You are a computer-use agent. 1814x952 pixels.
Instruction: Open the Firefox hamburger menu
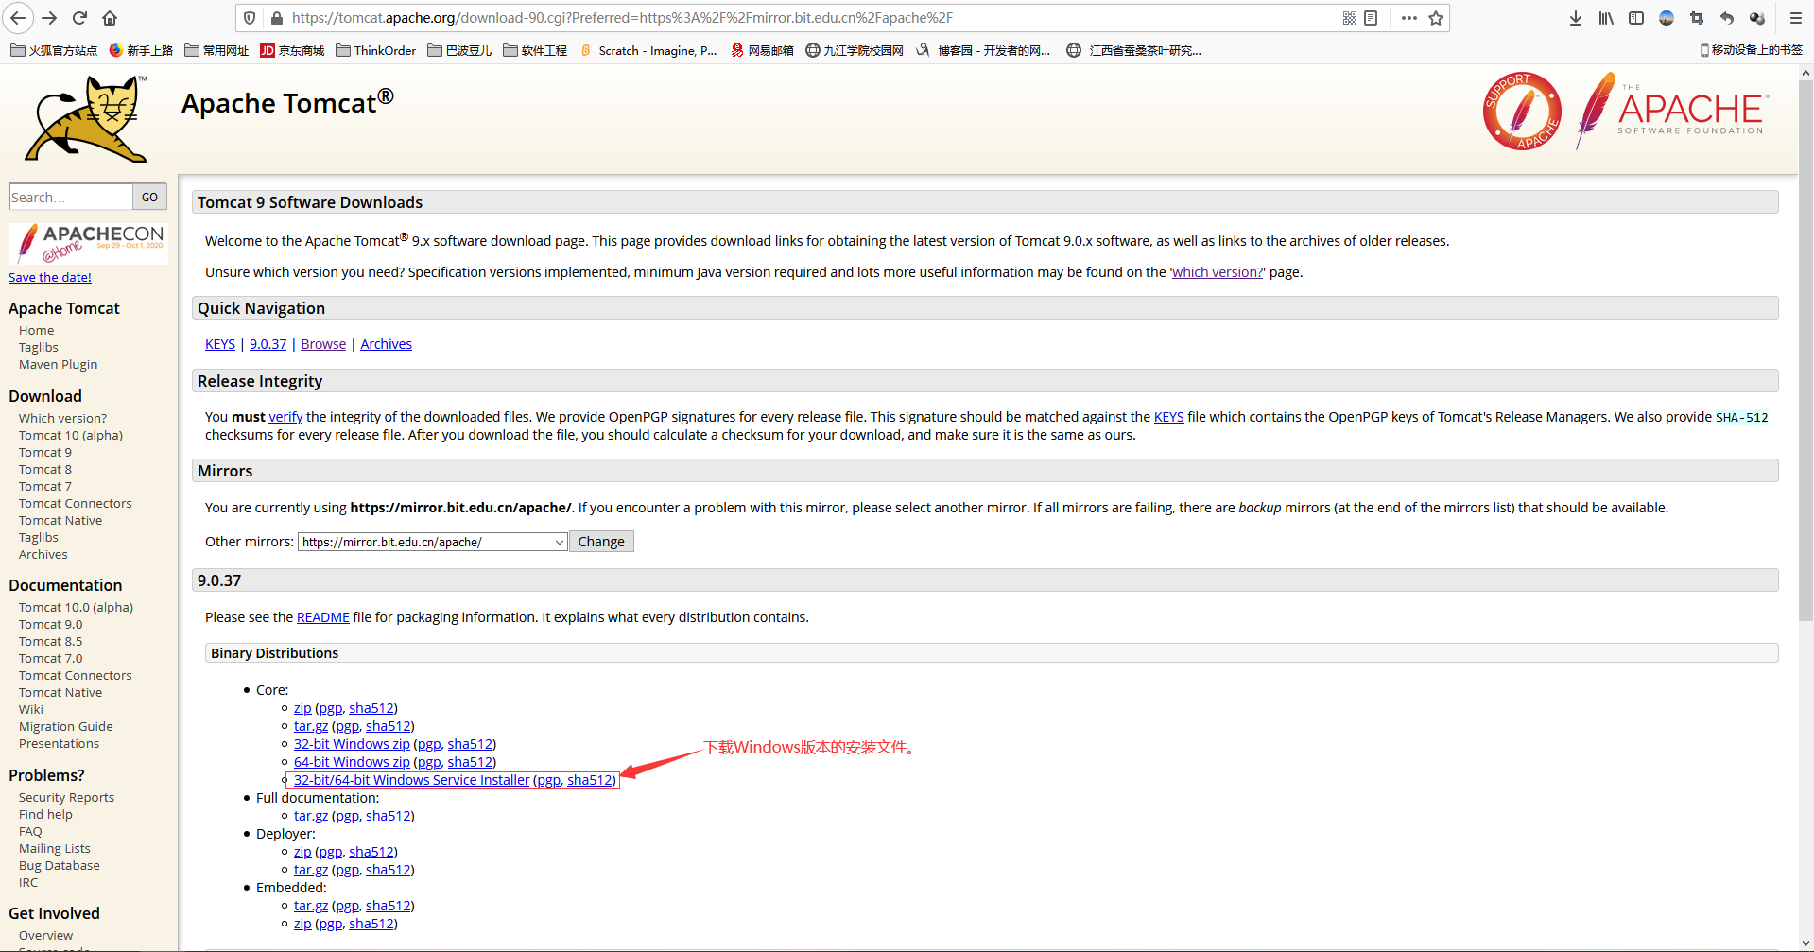[x=1796, y=18]
